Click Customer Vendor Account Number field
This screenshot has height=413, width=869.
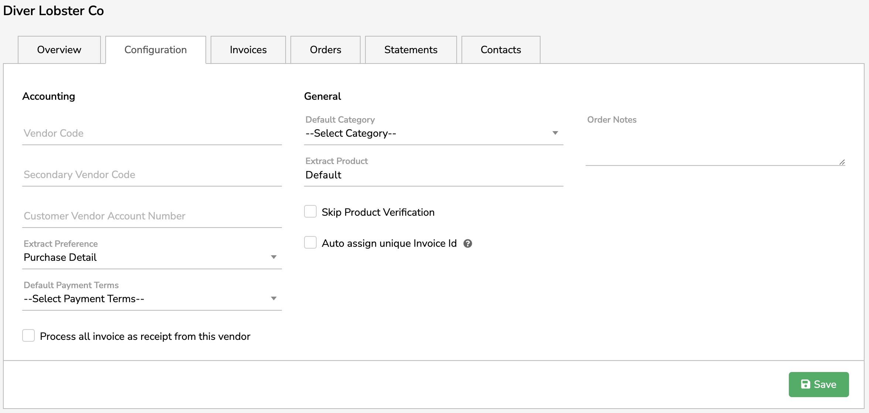pos(151,216)
